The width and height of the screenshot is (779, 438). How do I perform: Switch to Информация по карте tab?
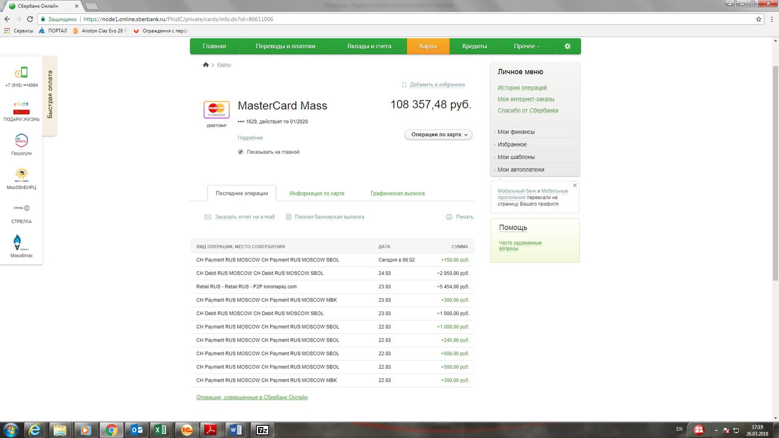[317, 193]
